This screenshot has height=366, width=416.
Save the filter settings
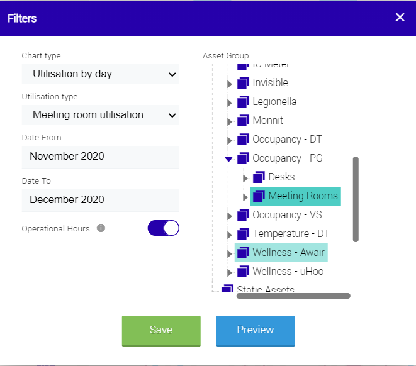[161, 331]
